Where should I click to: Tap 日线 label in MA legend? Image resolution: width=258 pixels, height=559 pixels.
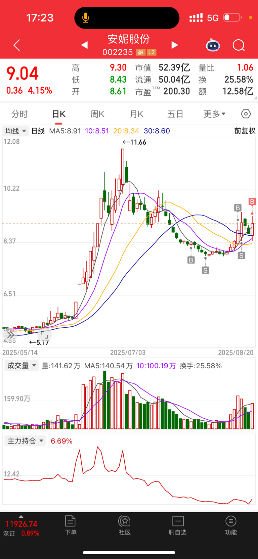(x=38, y=131)
